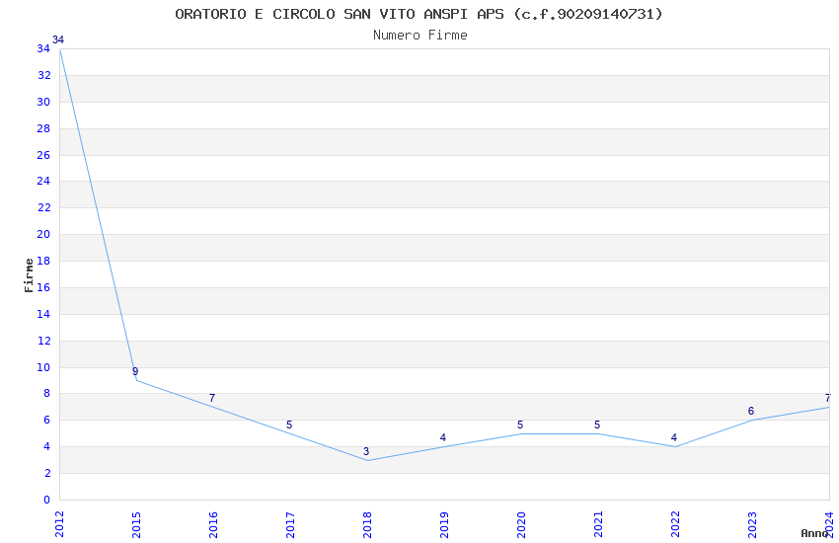The image size is (839, 543).
Task: Click the data label 34 at 2012
Action: pos(58,39)
